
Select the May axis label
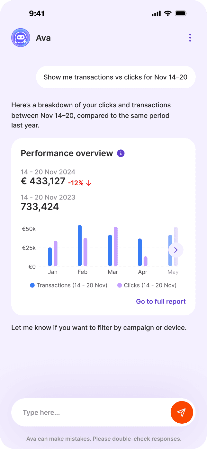point(173,272)
